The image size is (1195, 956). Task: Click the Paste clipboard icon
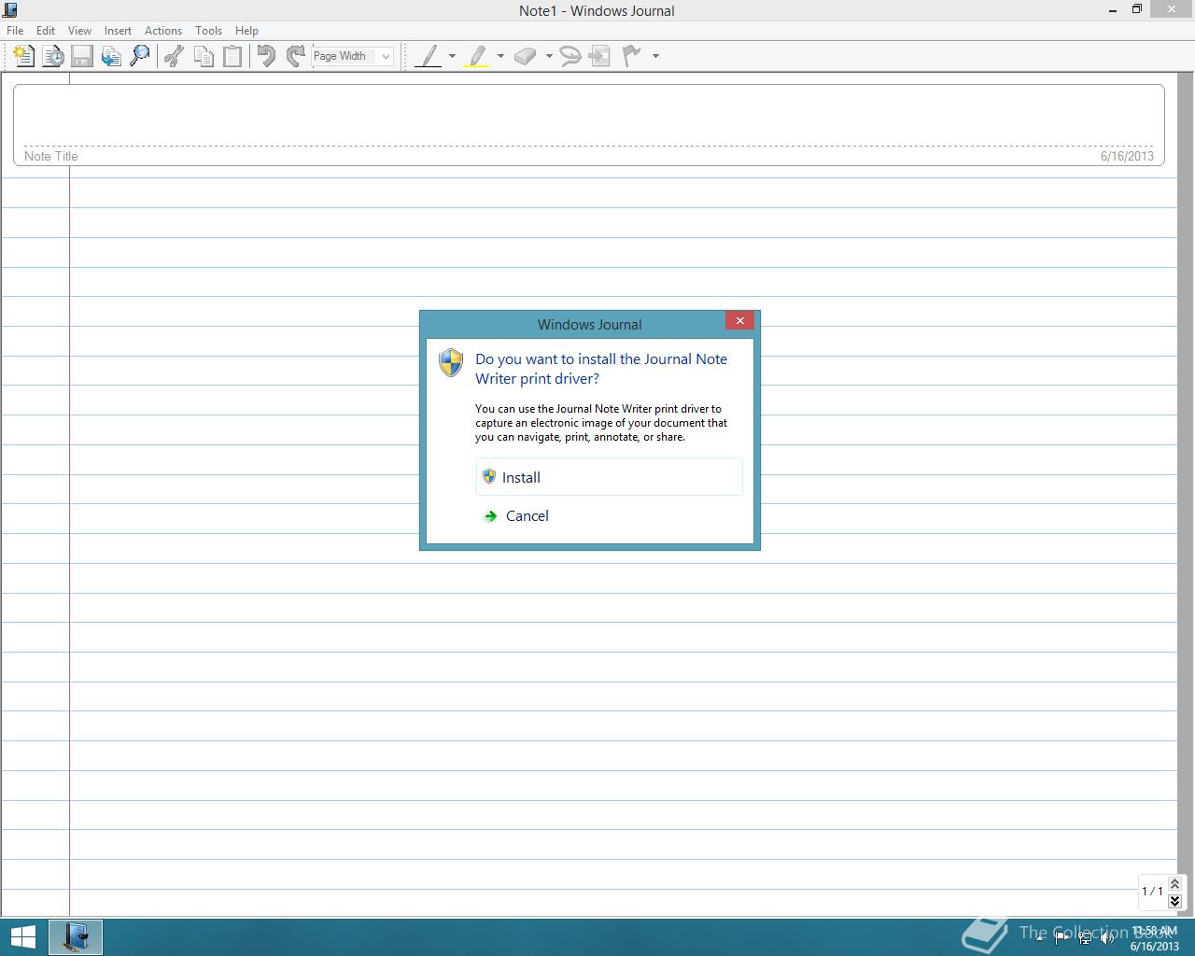(232, 56)
